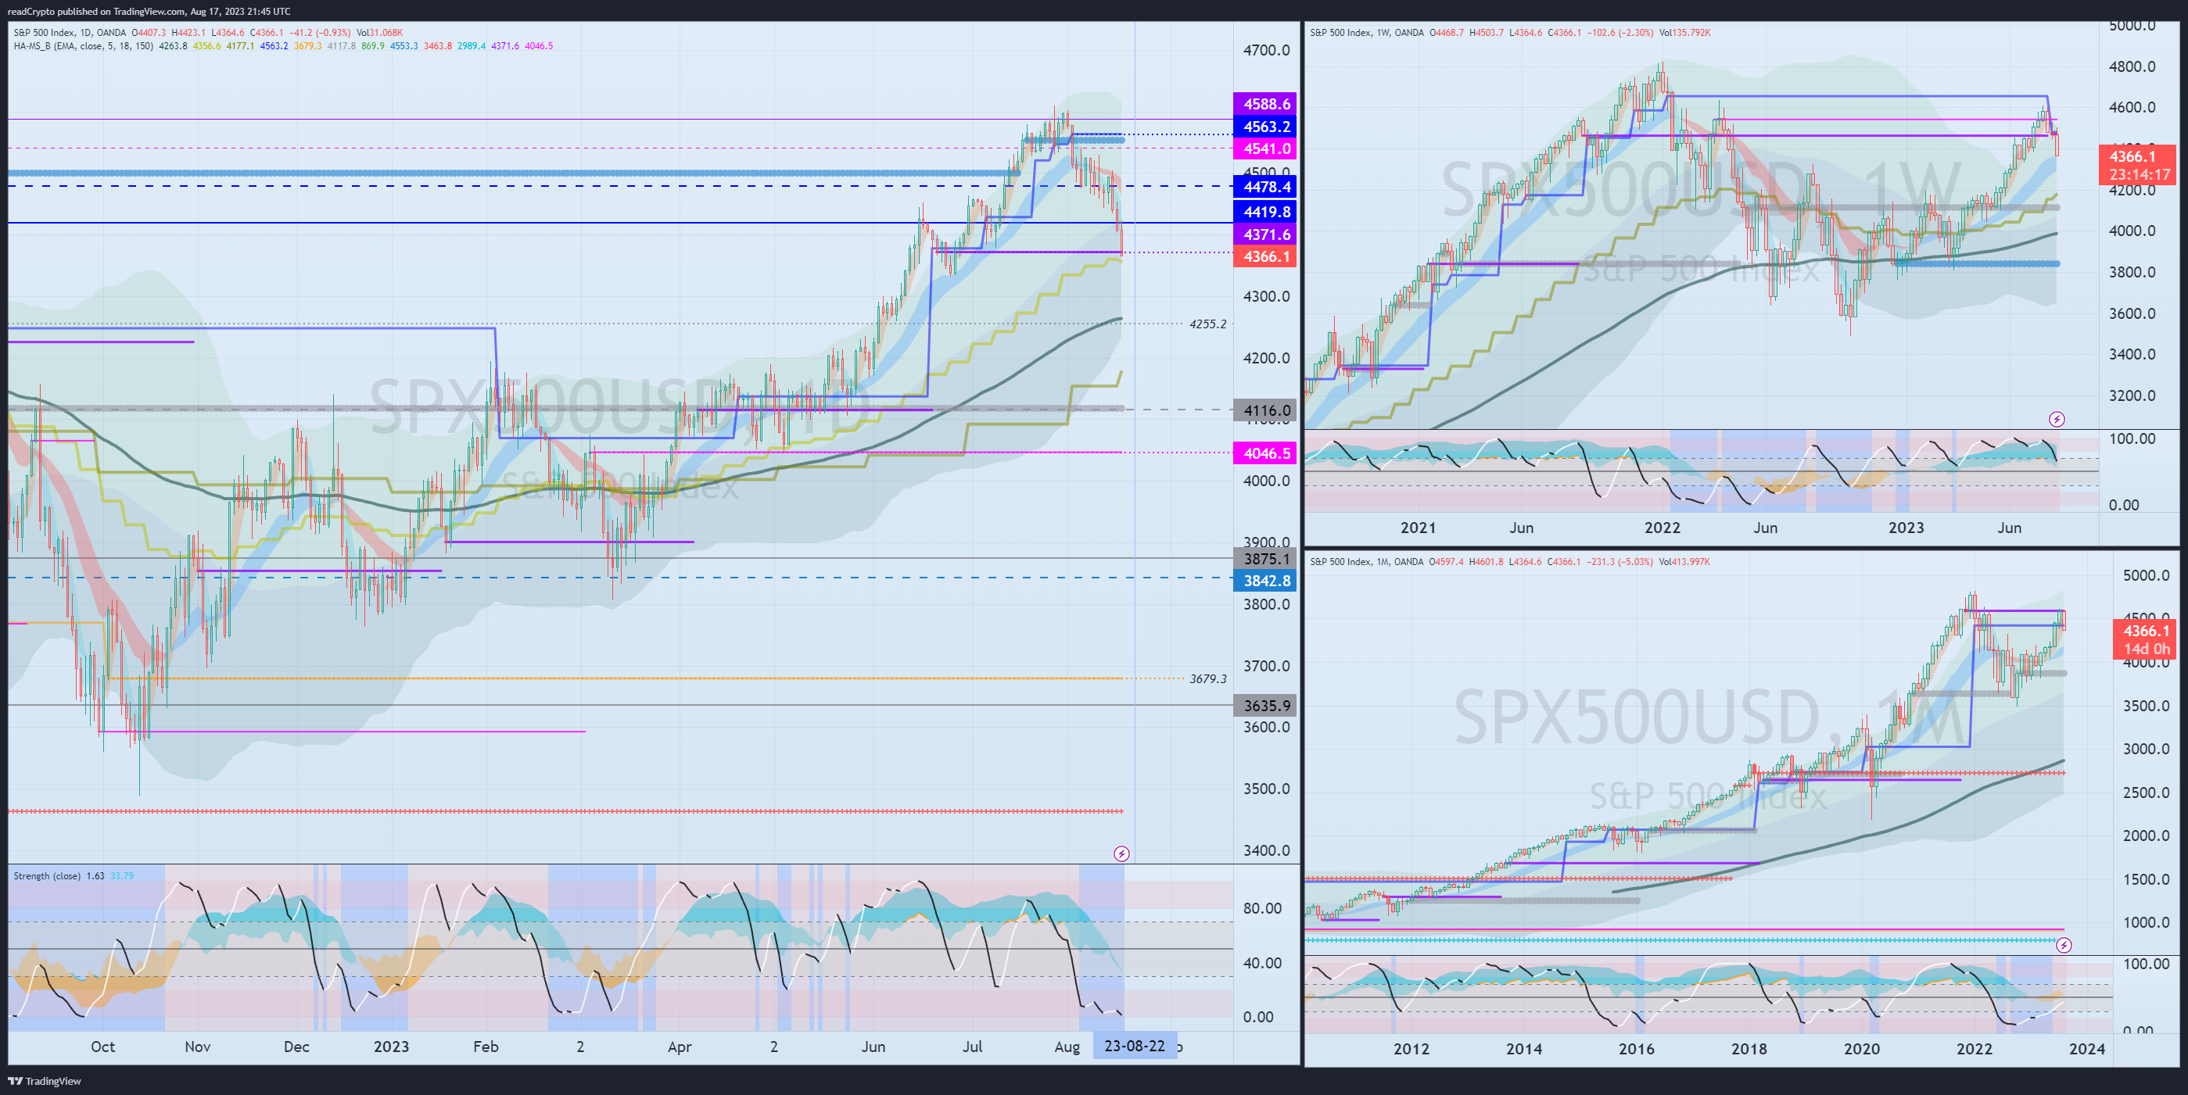
Task: Click 'Jul' on the daily time axis
Action: coord(973,1047)
